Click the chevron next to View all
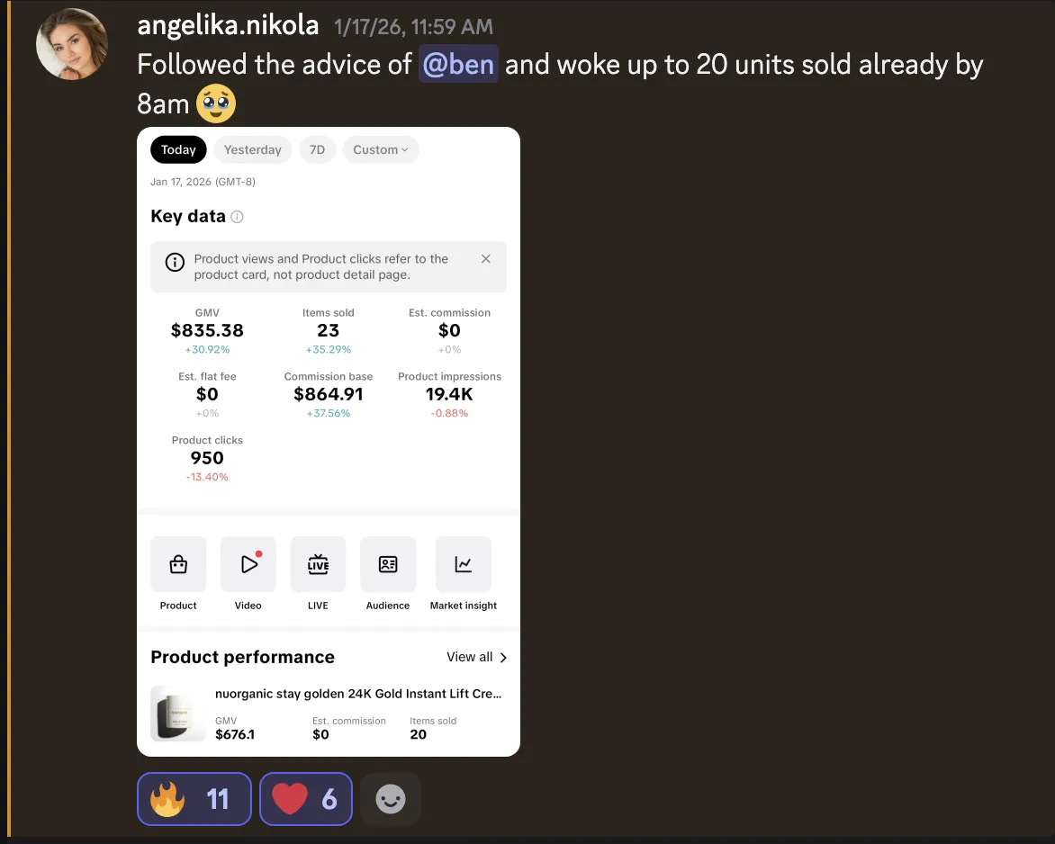Viewport: 1055px width, 844px height. 503,657
